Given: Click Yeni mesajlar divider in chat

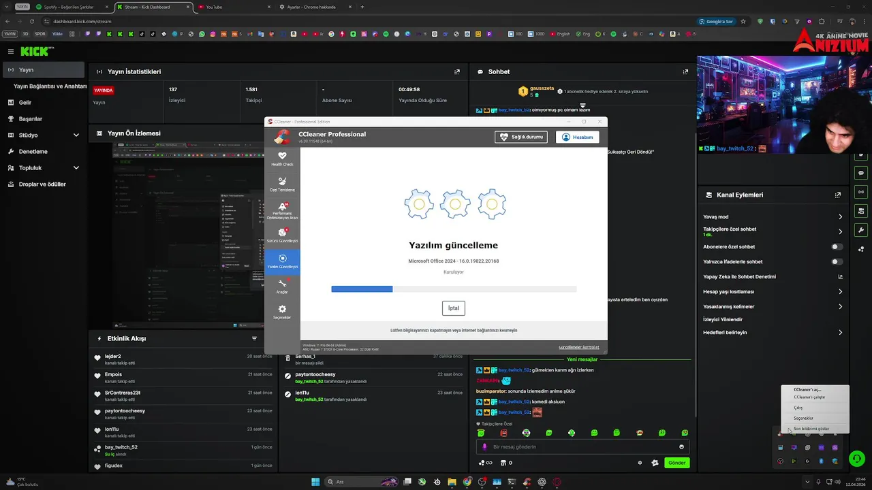Looking at the screenshot, I should pos(582,359).
